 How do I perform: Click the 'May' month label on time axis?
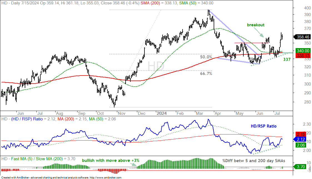point(239,113)
